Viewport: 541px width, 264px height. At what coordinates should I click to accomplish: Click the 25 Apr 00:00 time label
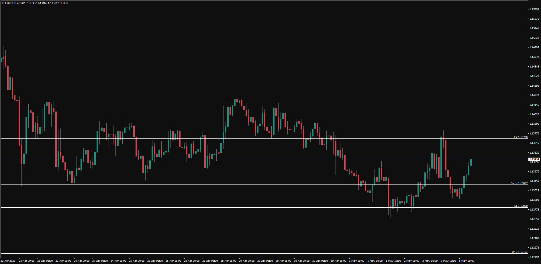pos(137,261)
